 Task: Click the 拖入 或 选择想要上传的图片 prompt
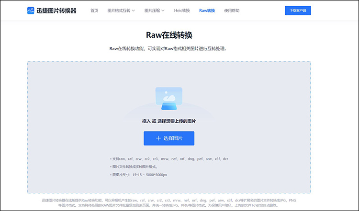coord(168,121)
